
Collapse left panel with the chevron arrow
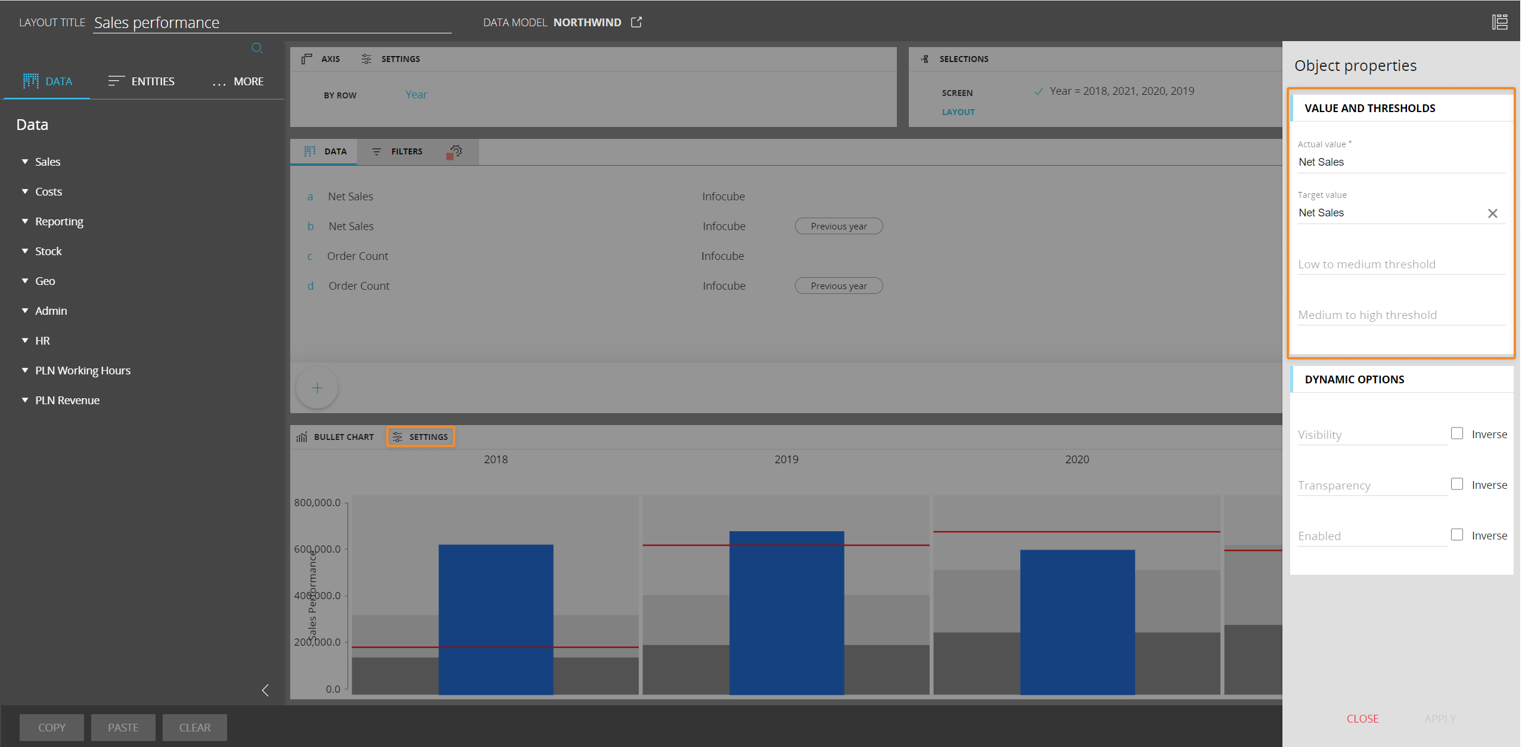(x=265, y=690)
